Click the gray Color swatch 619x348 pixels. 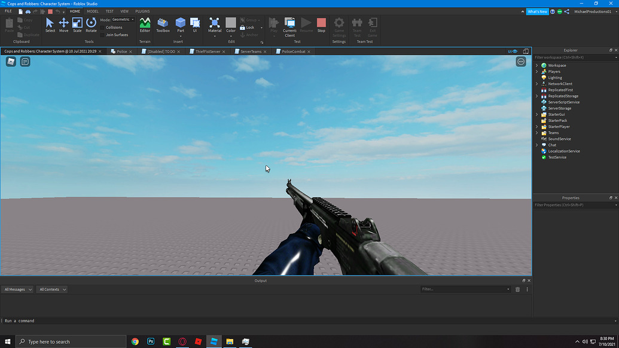point(230,23)
